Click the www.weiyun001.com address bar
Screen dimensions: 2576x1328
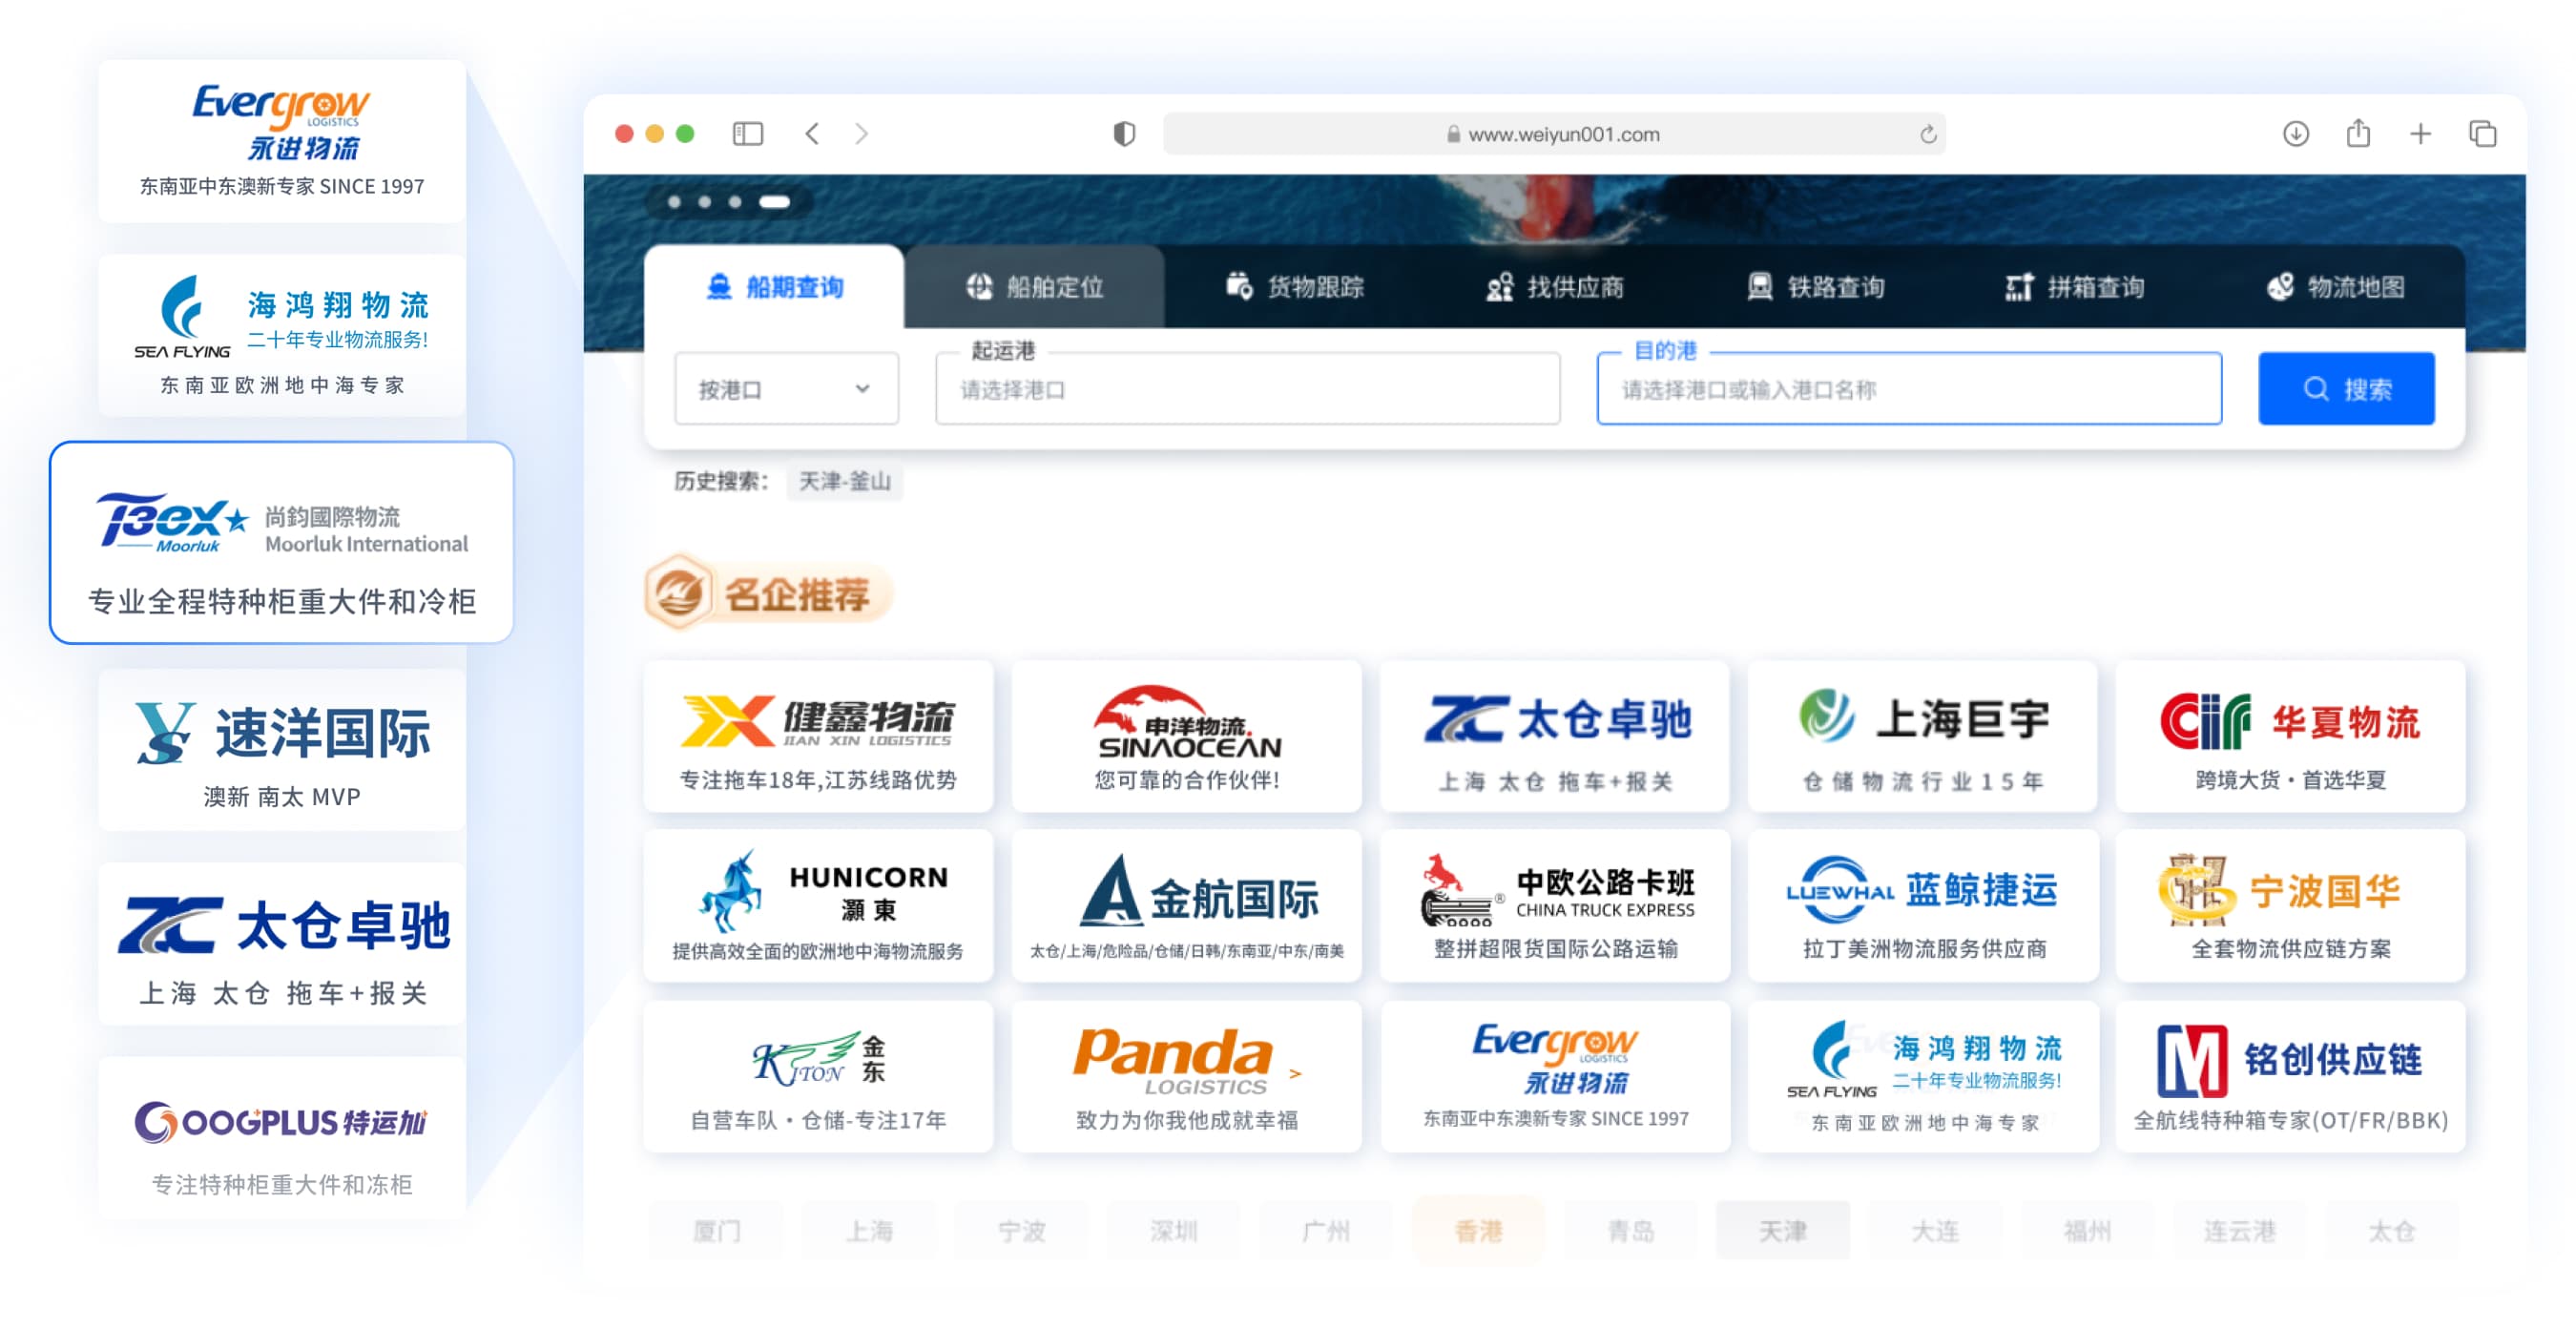click(x=1554, y=134)
